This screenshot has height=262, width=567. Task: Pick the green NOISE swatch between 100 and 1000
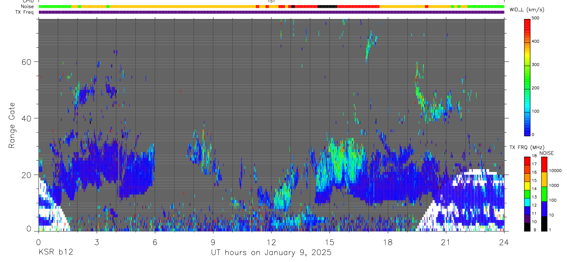coord(544,194)
